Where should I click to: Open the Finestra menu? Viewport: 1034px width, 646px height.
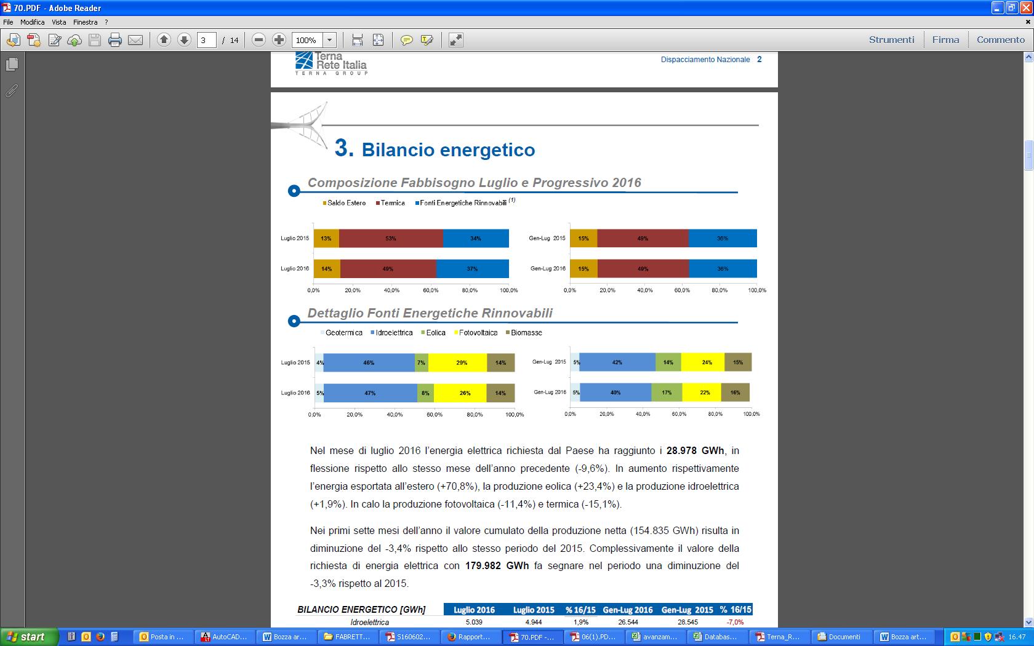point(85,22)
